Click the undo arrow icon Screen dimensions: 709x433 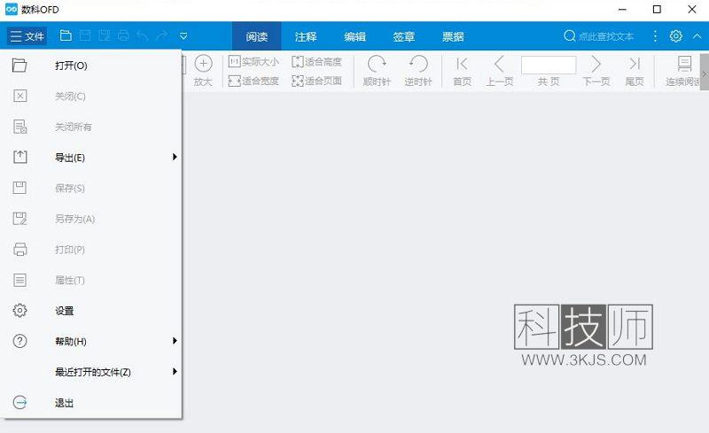tap(143, 35)
